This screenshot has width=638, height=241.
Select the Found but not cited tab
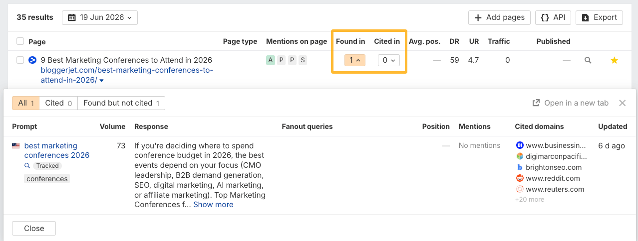pos(121,103)
